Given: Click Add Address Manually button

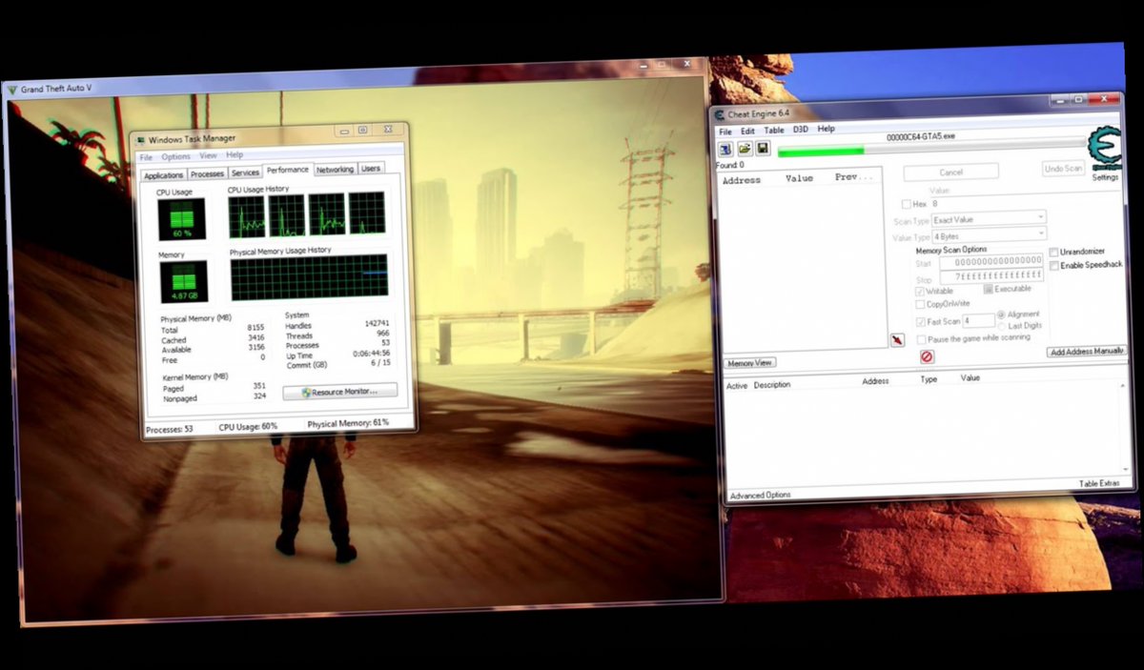Looking at the screenshot, I should pyautogui.click(x=1087, y=352).
